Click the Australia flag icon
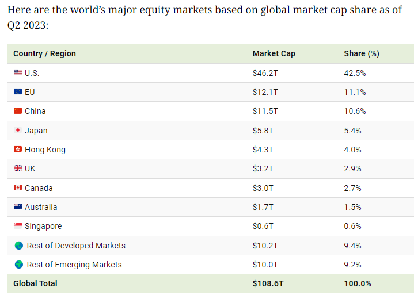The image size is (414, 295). coord(18,207)
